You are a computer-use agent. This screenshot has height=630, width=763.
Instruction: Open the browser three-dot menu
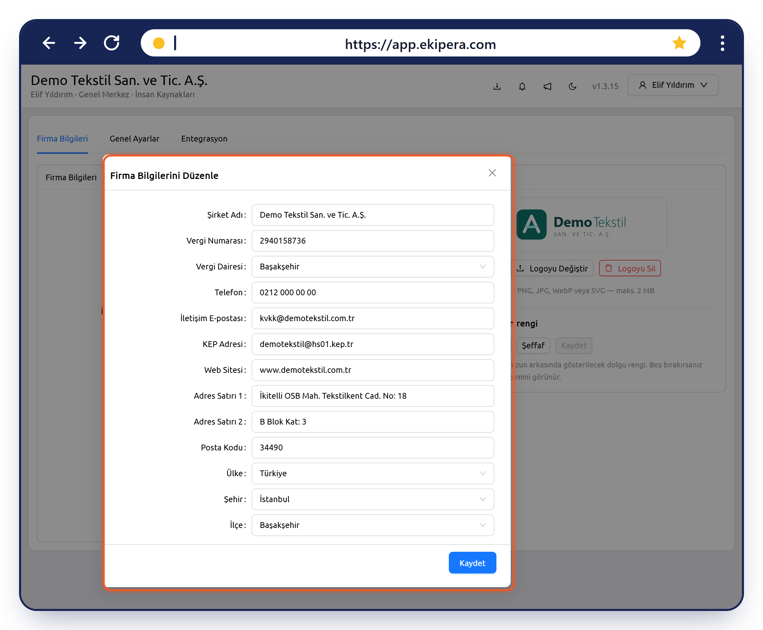pos(723,43)
